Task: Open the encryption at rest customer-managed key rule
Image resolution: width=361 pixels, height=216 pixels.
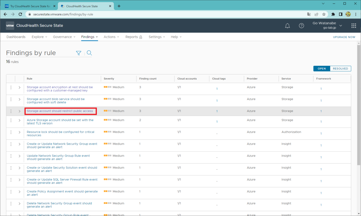Action: click(x=60, y=89)
